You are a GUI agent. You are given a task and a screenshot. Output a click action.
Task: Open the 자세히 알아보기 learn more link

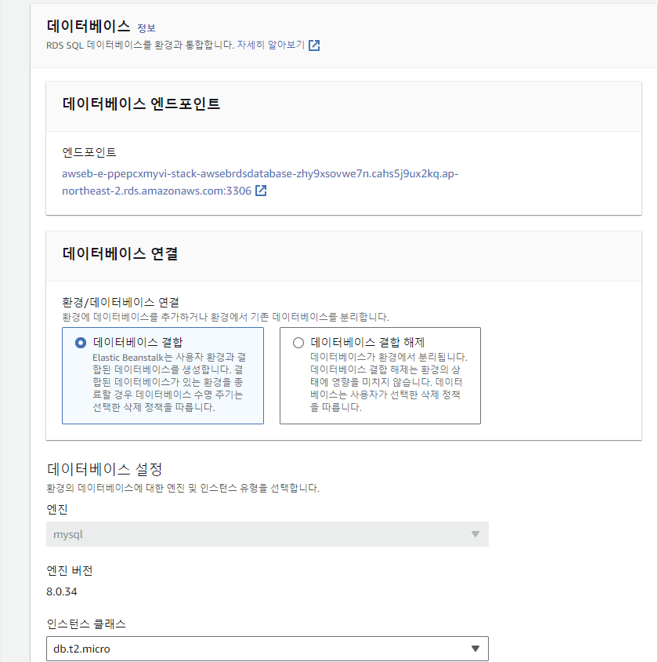click(270, 45)
